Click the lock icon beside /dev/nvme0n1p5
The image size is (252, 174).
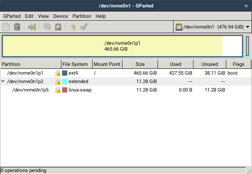click(x=58, y=90)
